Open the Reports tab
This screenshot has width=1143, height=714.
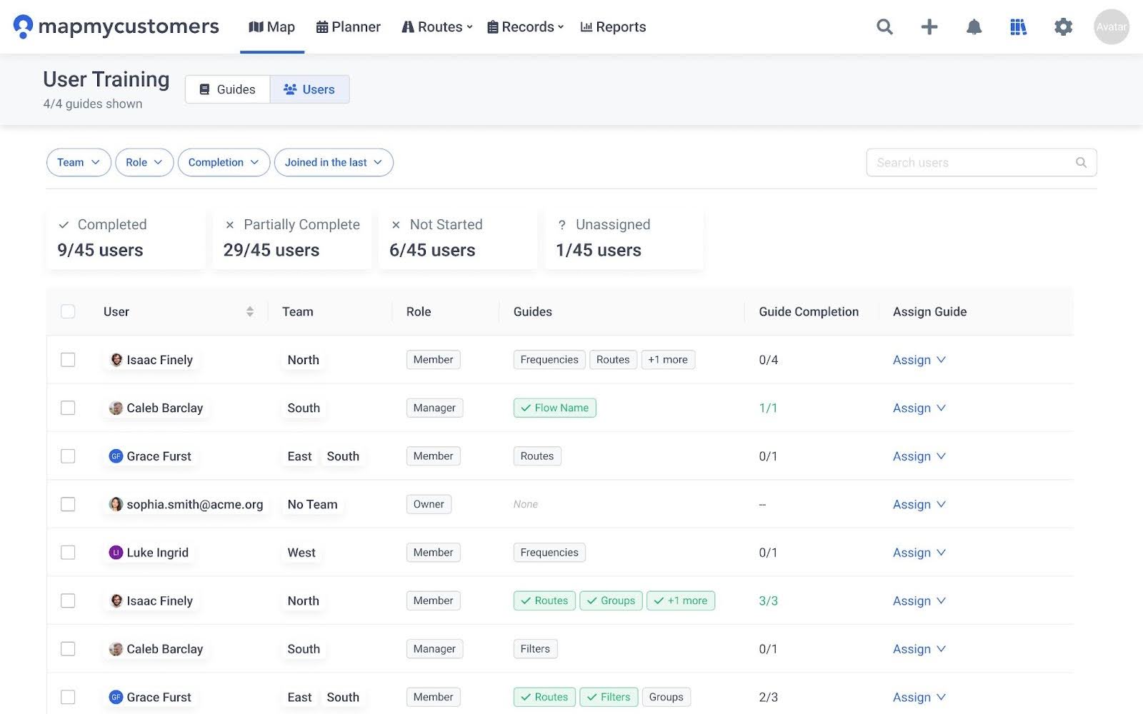tap(613, 27)
